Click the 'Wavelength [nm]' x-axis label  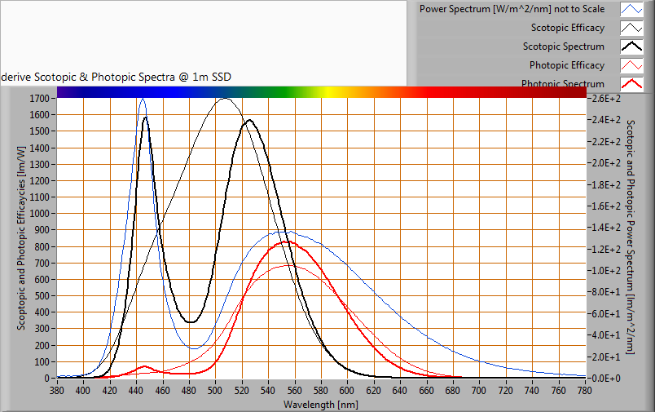(x=320, y=404)
